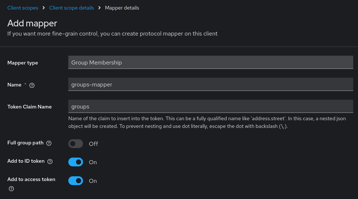The image size is (358, 199).
Task: Click the fine-grain control subtitle text
Action: [x=112, y=34]
